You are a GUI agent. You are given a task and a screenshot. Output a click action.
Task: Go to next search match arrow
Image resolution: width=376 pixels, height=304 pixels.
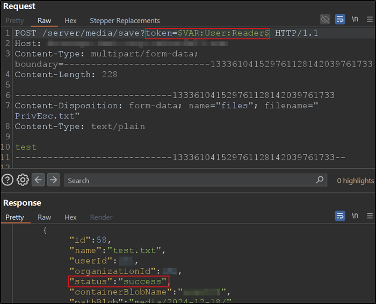pos(53,180)
